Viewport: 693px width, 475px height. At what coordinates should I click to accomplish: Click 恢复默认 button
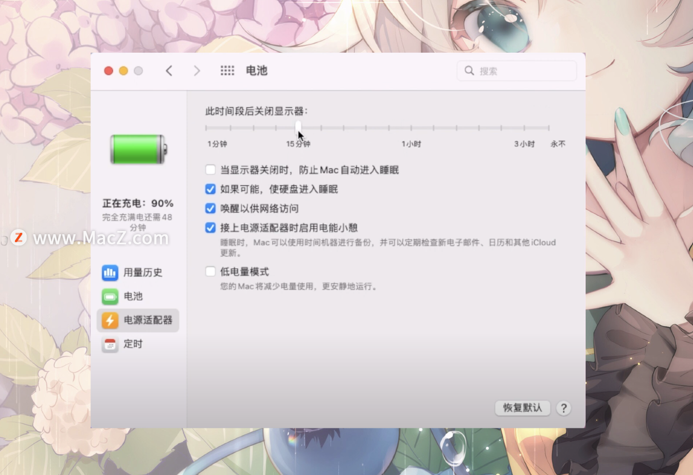(x=523, y=408)
